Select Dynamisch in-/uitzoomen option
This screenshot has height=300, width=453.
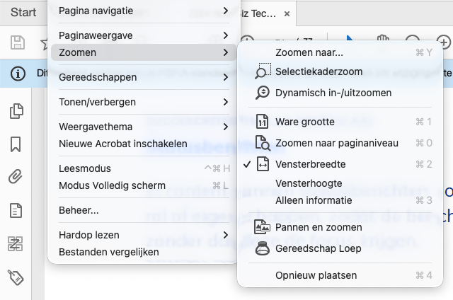click(x=340, y=93)
